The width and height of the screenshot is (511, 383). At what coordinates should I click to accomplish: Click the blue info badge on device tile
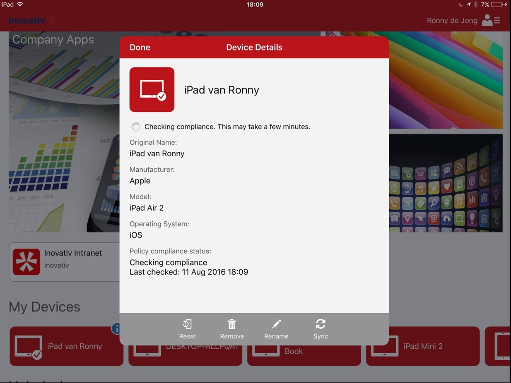[116, 329]
